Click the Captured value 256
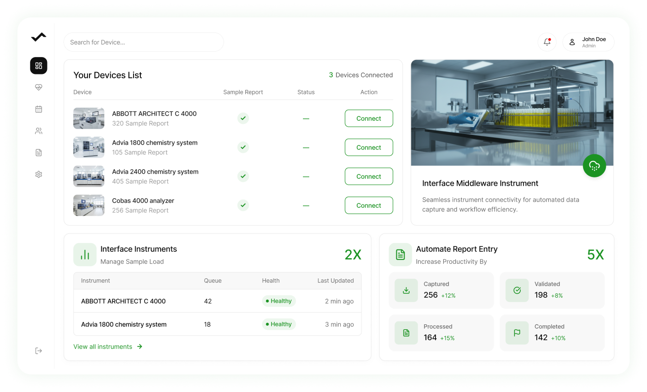This screenshot has width=647, height=392. pyautogui.click(x=431, y=295)
